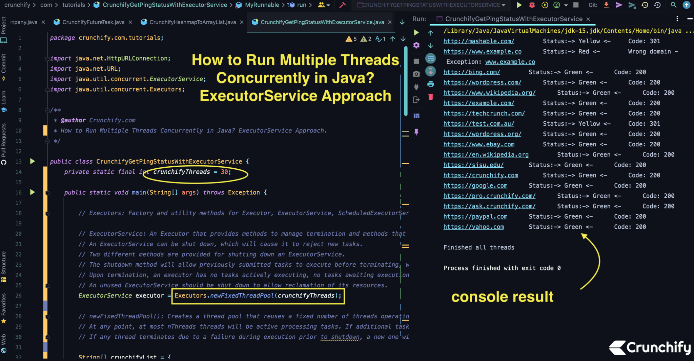Click the warnings indicator showing 5 issues
694x361 pixels.
tap(351, 39)
